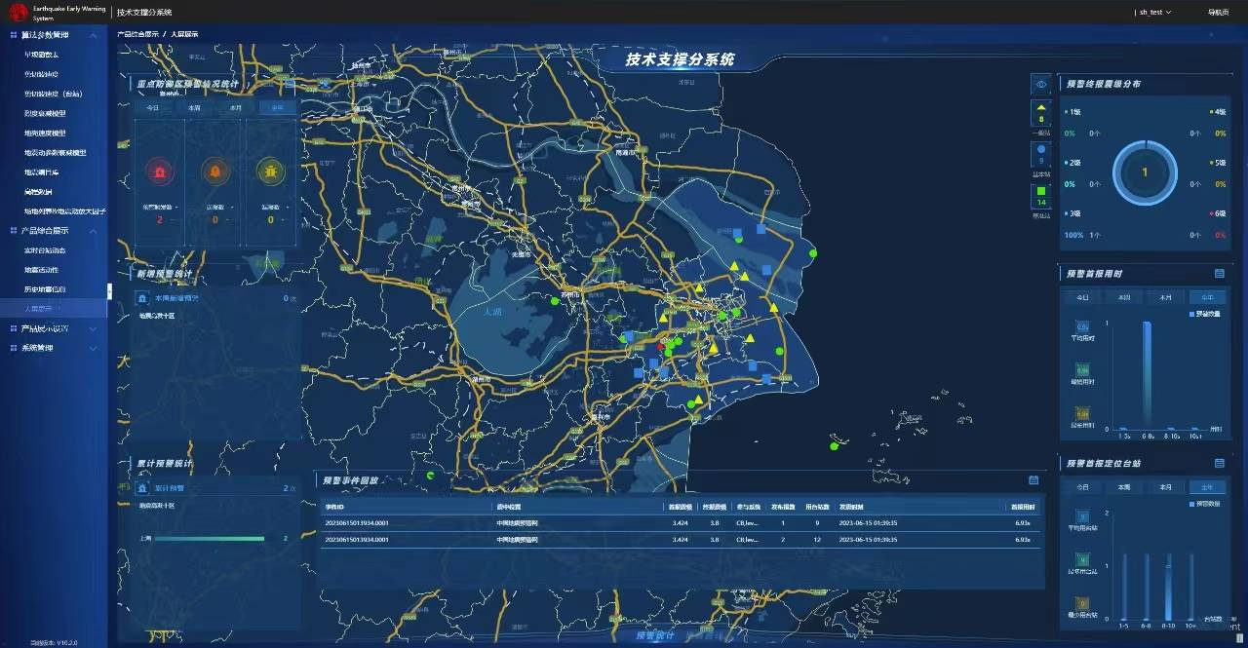The width and height of the screenshot is (1248, 648).
Task: Toggle green square station layer in legend
Action: pos(1041,196)
